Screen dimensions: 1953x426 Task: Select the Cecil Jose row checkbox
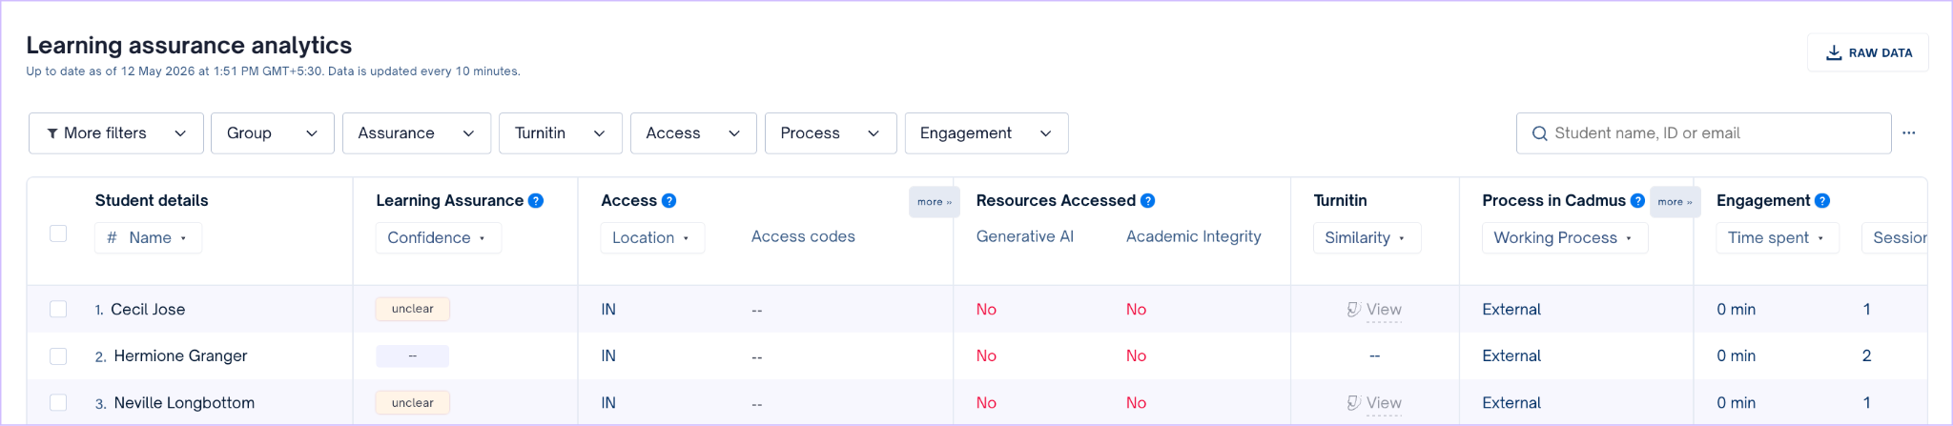58,309
